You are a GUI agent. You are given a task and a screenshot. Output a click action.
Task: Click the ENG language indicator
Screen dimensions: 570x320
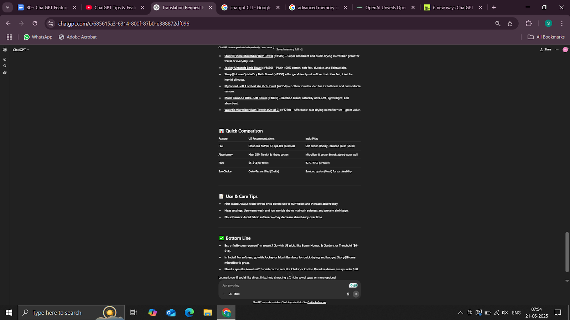coord(516,313)
